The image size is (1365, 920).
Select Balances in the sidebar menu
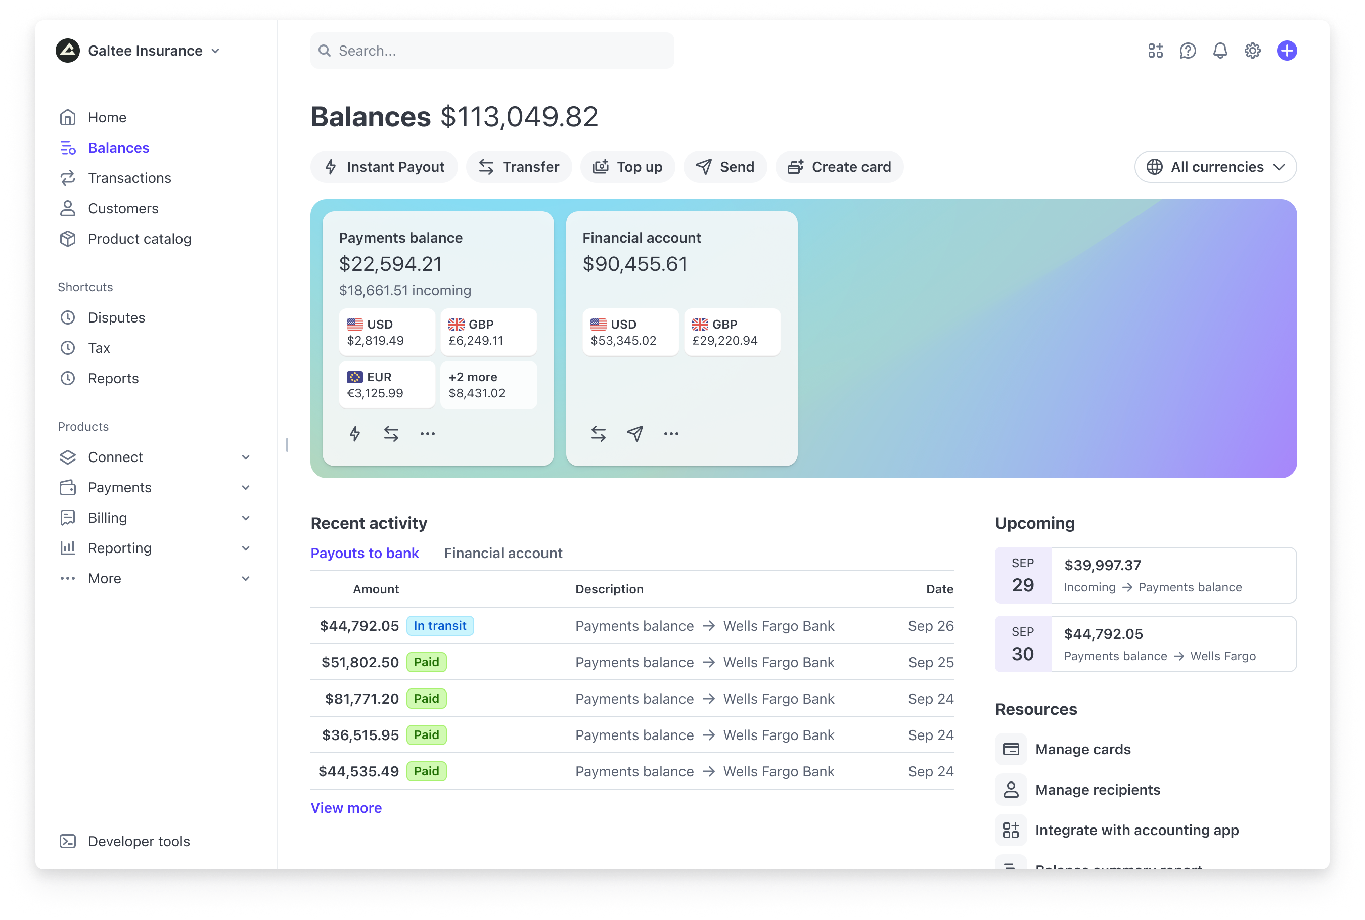pos(118,147)
